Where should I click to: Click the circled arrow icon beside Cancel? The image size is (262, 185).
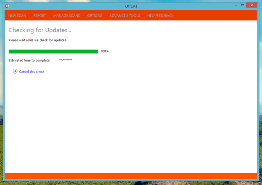pyautogui.click(x=15, y=71)
